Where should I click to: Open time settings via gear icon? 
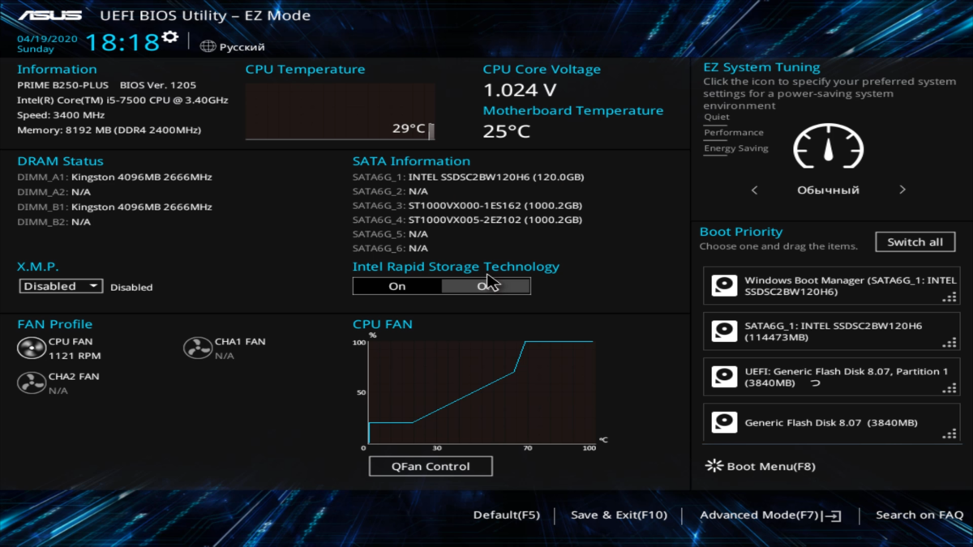(169, 37)
